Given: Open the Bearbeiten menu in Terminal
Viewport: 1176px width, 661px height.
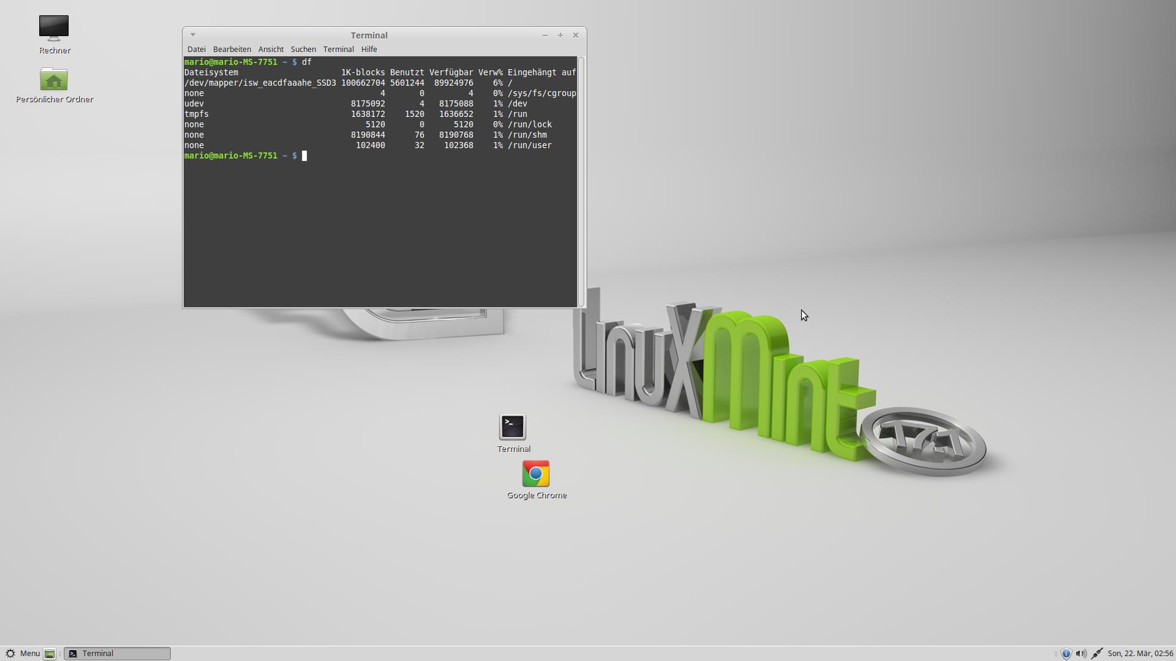Looking at the screenshot, I should (232, 49).
